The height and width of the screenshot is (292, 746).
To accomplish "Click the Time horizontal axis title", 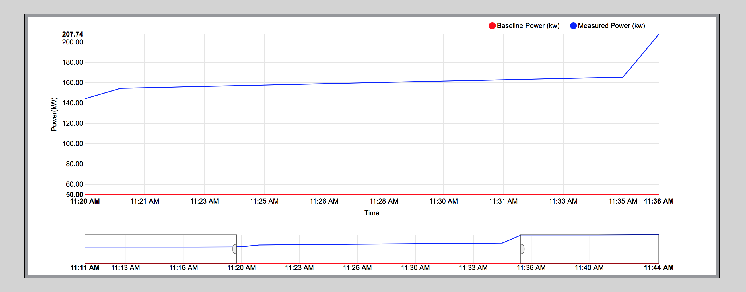I will [372, 213].
